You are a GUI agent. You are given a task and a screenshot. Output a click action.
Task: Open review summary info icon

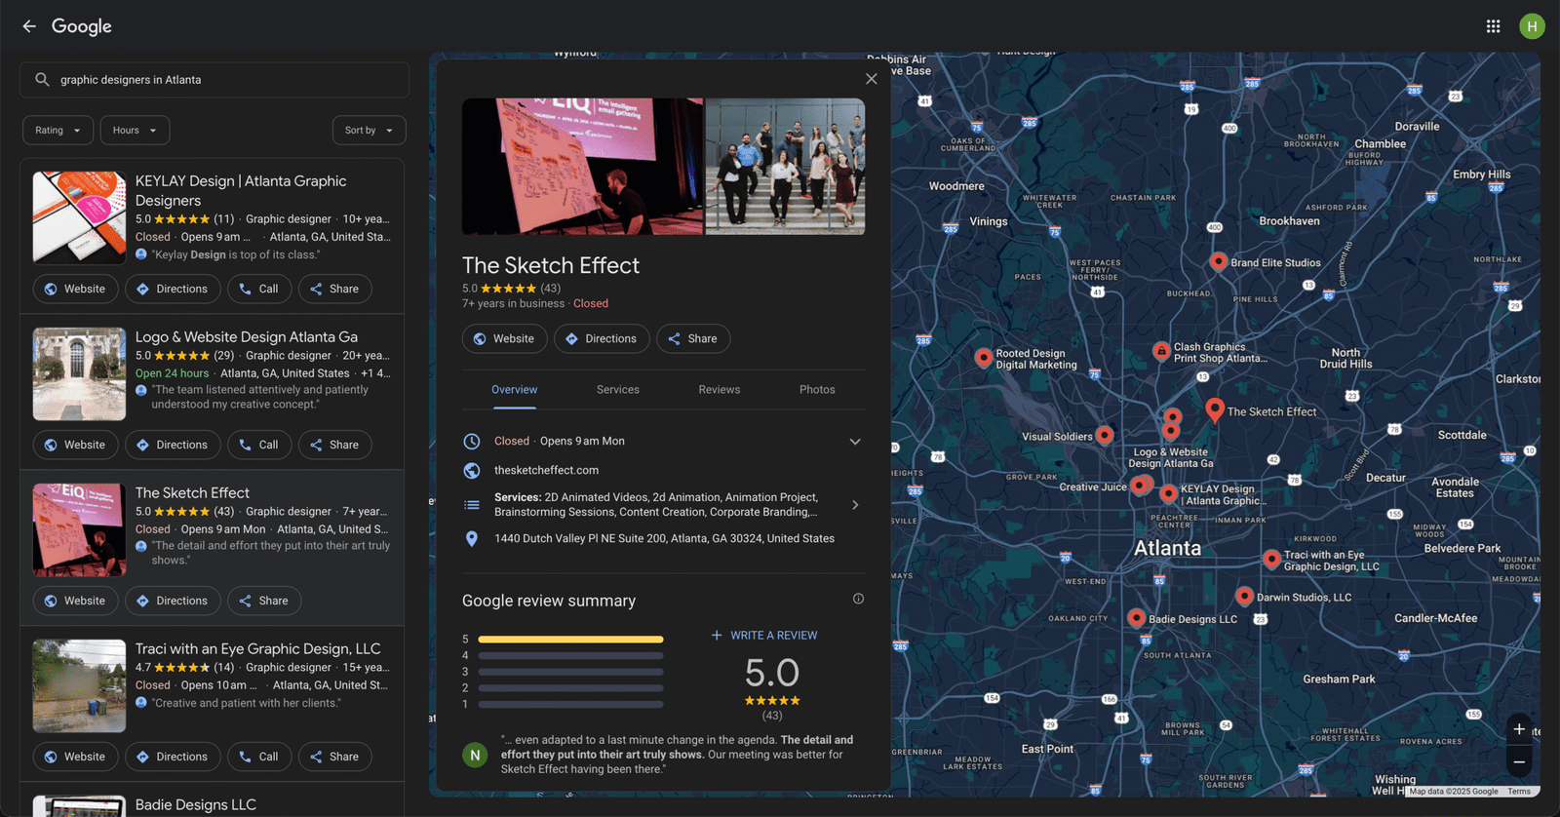coord(858,599)
